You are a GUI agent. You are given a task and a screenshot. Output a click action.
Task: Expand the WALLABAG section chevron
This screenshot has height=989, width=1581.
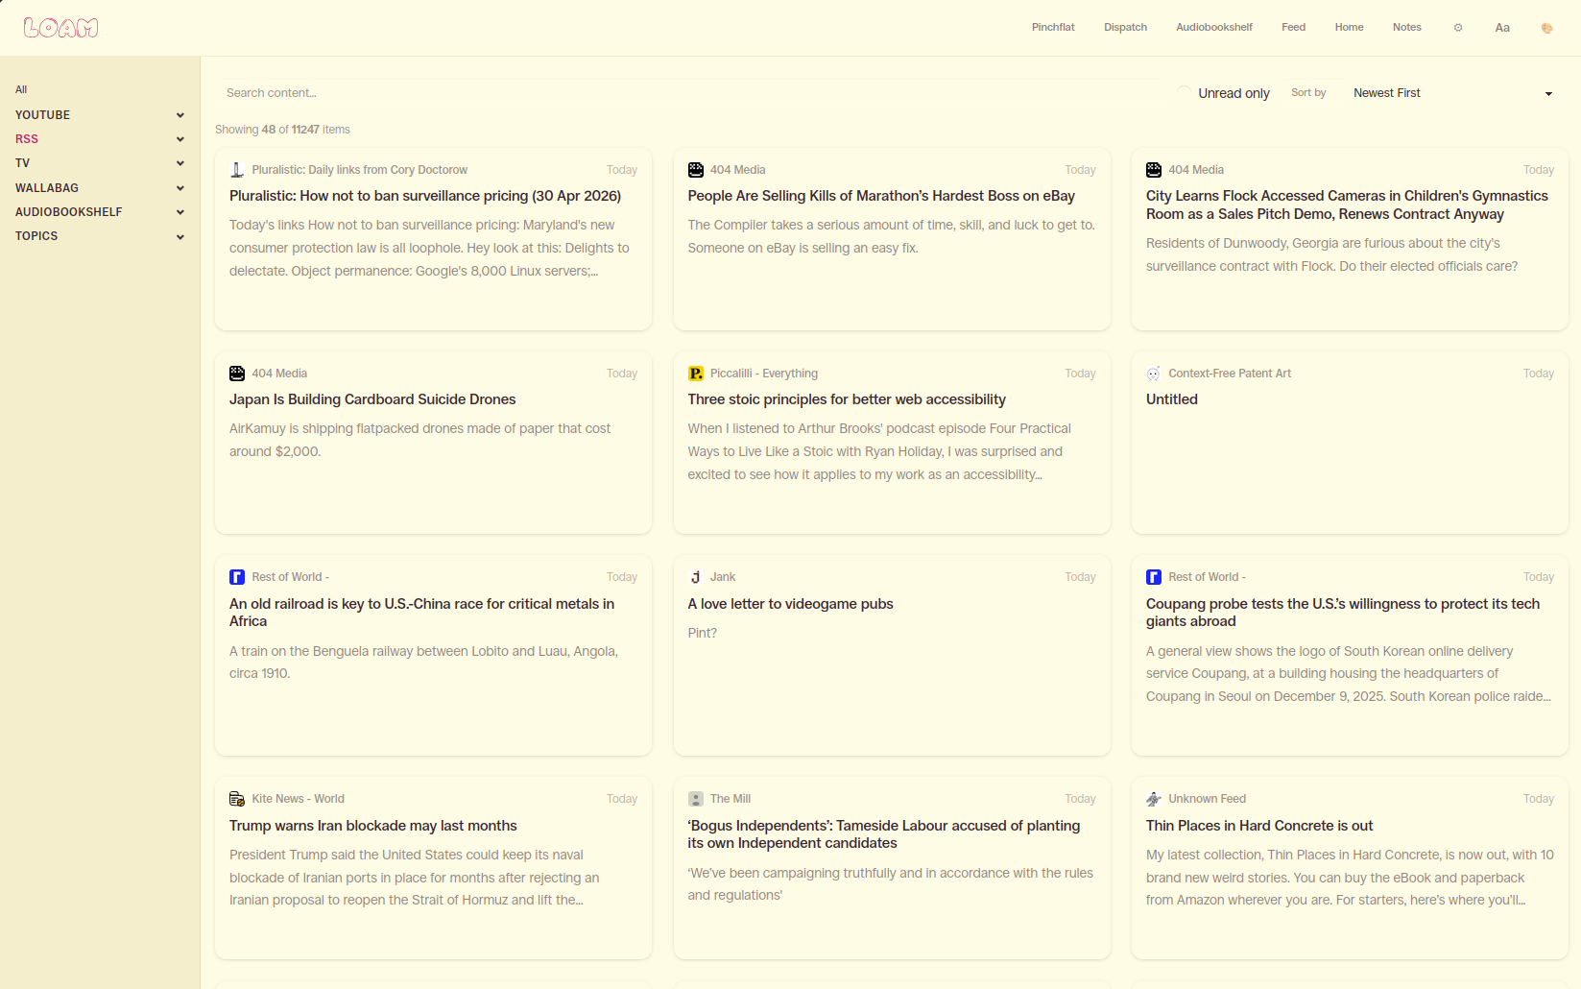(180, 188)
